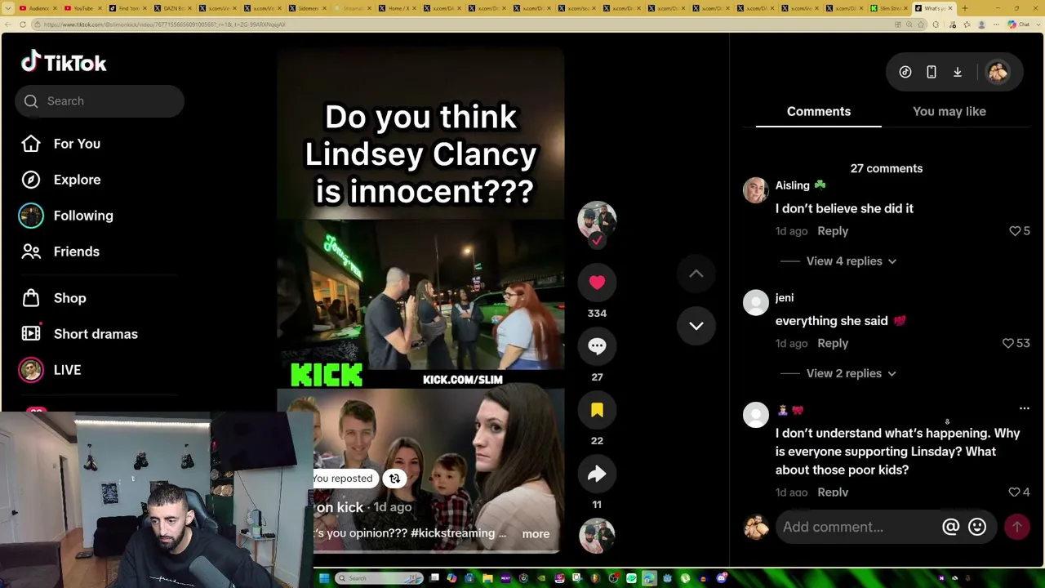Screen dimensions: 1045x588
Task: Open the three-dot menu on the third comment
Action: click(x=1025, y=409)
